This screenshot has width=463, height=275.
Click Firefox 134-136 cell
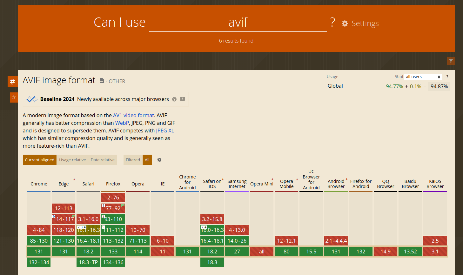(x=113, y=262)
